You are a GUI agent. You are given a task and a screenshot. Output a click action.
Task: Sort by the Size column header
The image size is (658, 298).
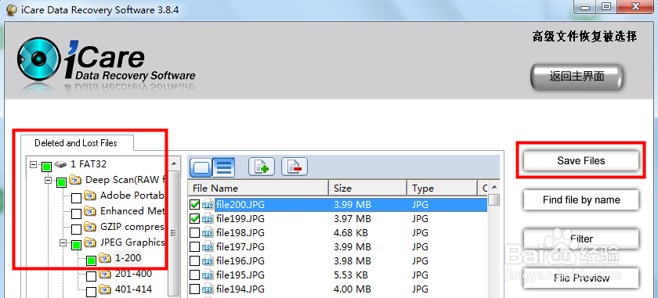click(367, 188)
